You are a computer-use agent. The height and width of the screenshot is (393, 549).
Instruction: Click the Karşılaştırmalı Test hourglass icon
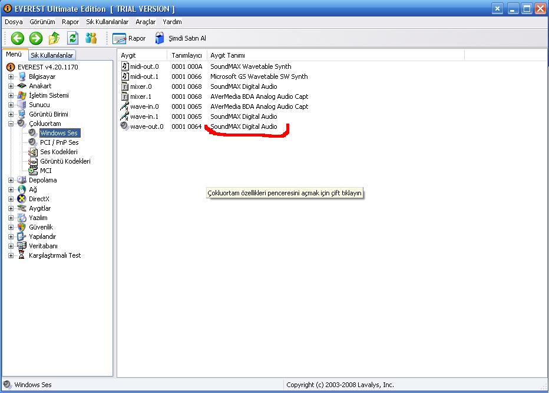coord(22,255)
